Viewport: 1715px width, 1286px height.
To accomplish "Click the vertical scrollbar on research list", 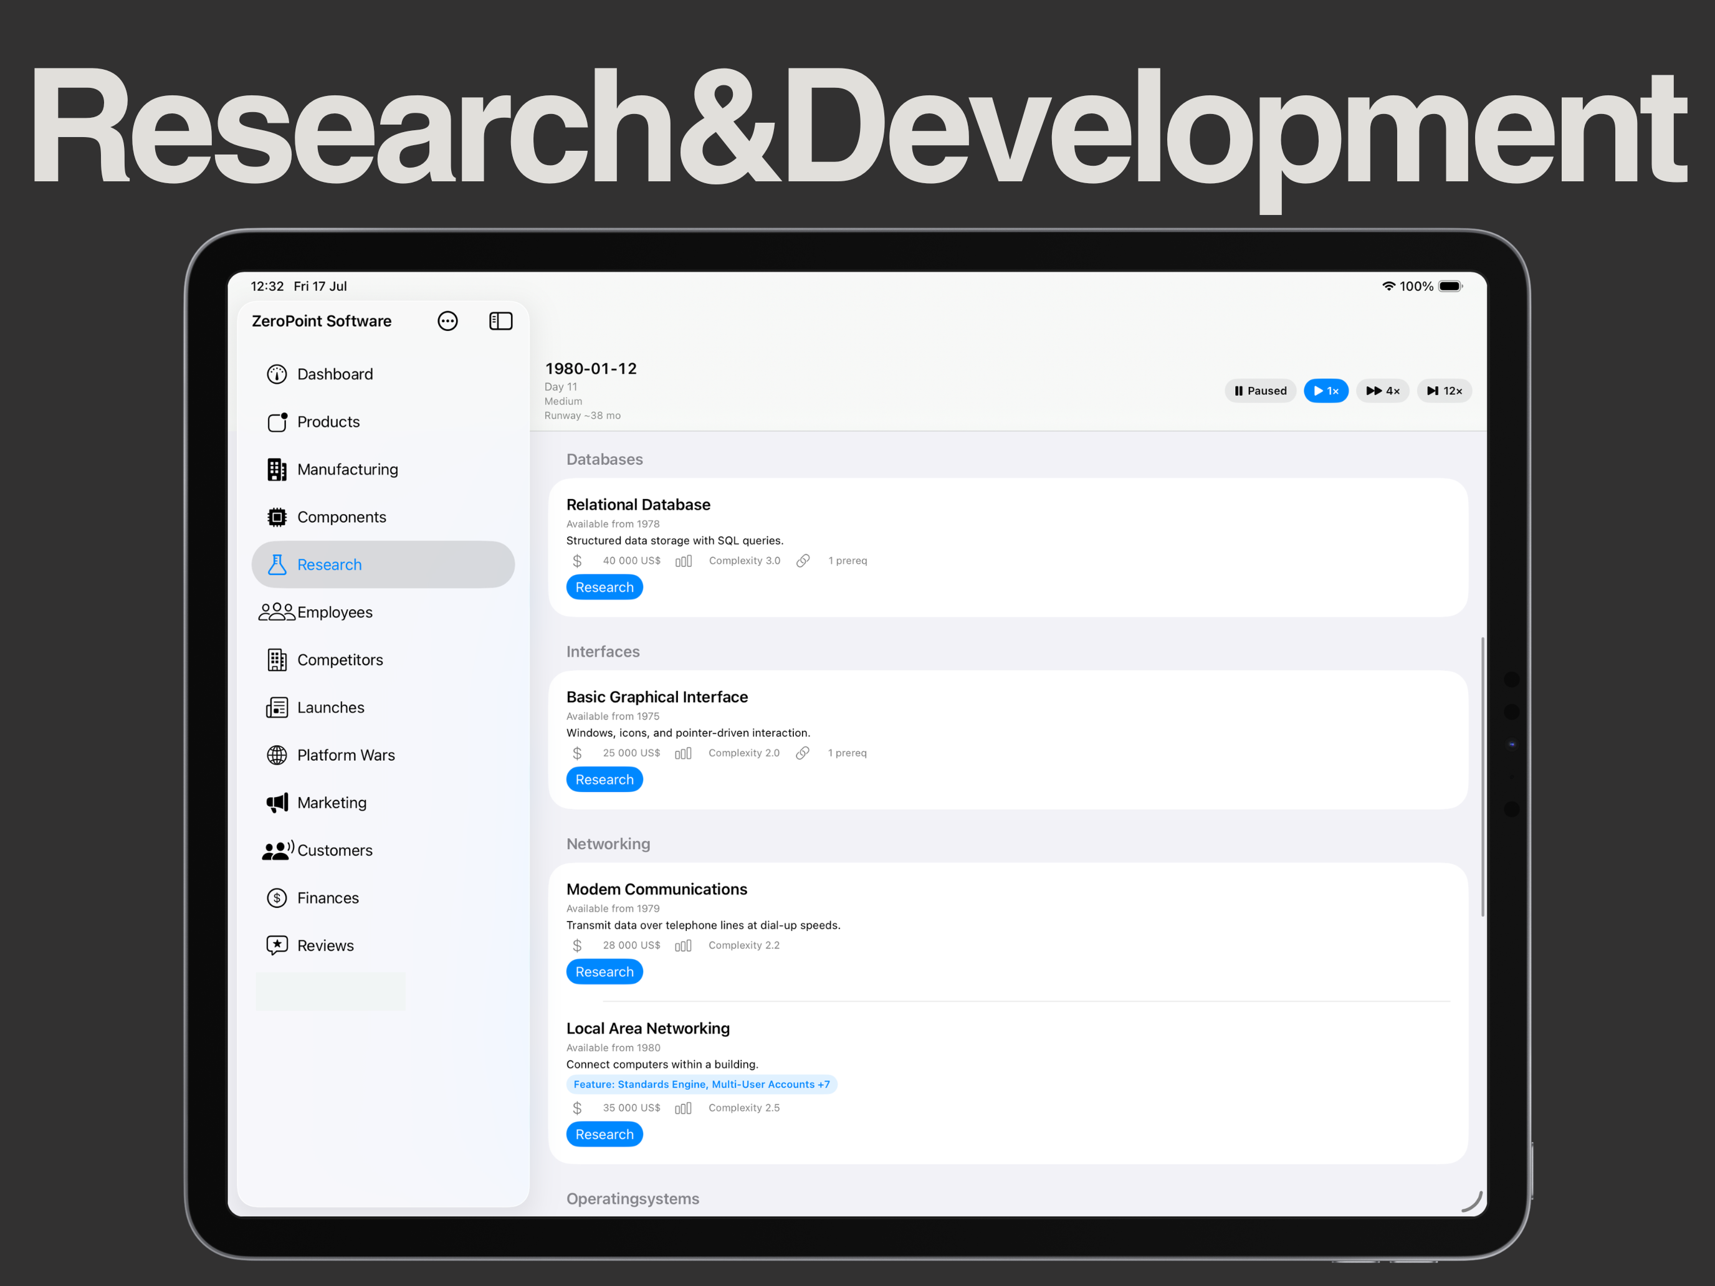I will point(1483,777).
